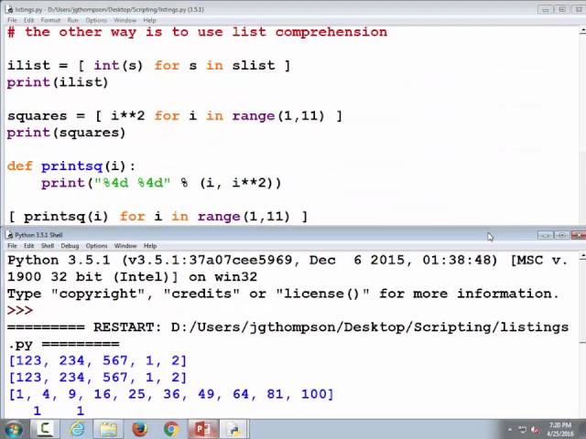Switch to Python IDLE taskbar icon
Image resolution: width=586 pixels, height=439 pixels.
tap(234, 429)
